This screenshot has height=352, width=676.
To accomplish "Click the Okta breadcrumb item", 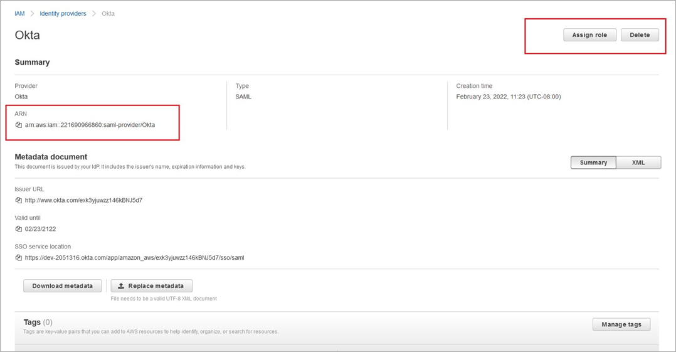I will 108,13.
